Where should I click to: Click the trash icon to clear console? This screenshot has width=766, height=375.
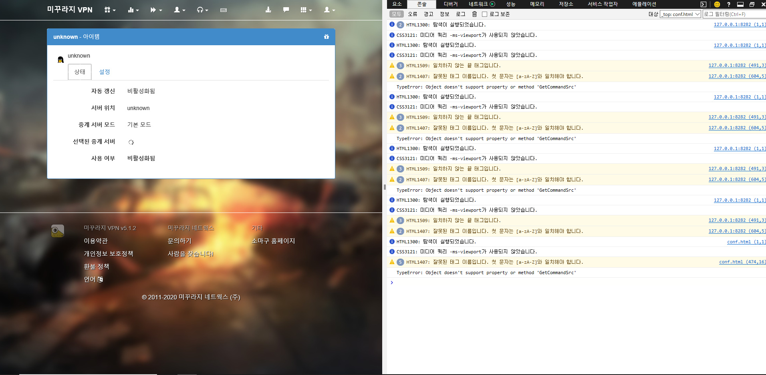click(474, 14)
